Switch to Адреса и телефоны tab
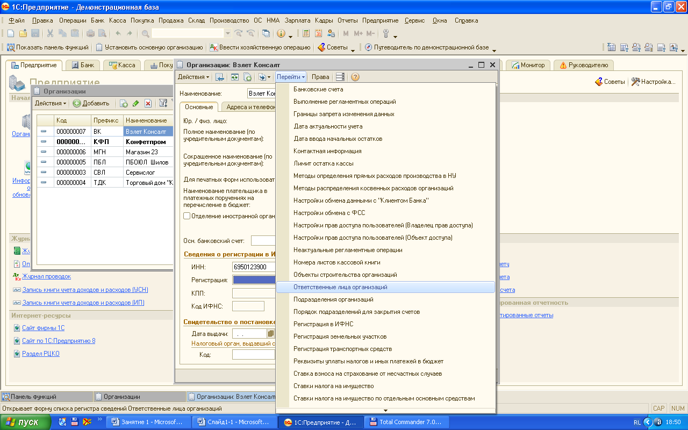 (x=248, y=107)
